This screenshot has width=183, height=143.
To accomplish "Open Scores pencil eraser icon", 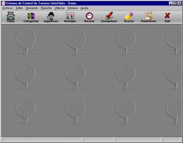I will point(129,17).
